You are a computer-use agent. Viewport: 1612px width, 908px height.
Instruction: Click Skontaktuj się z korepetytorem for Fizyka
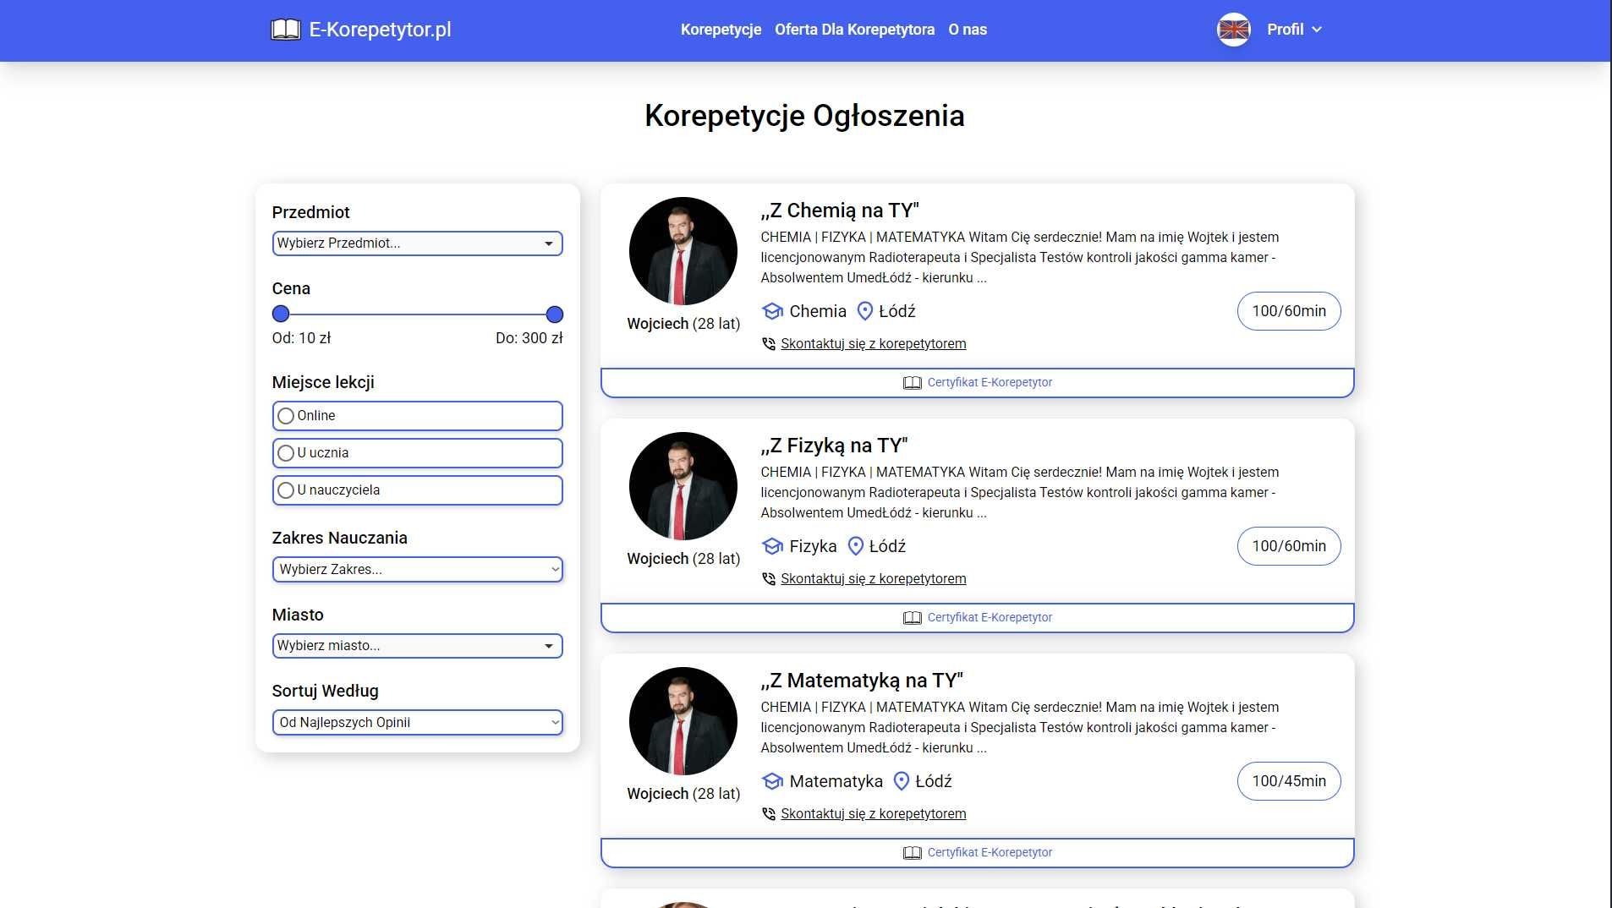pos(873,579)
